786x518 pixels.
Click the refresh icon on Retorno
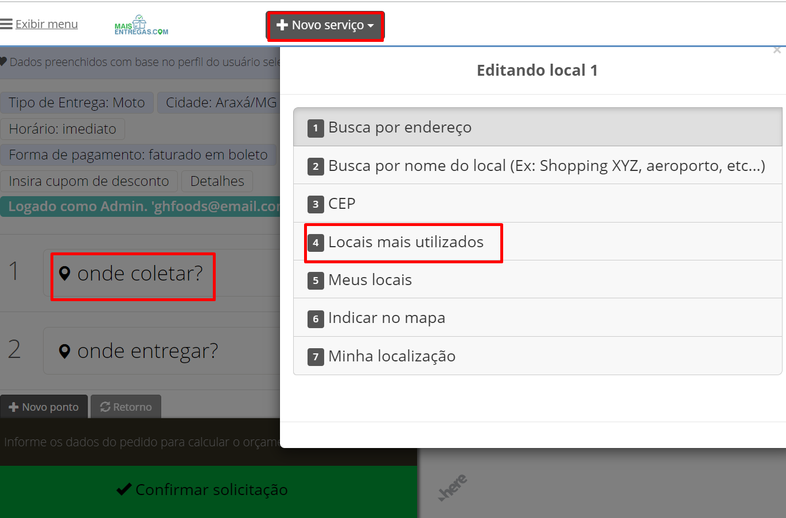pos(105,407)
